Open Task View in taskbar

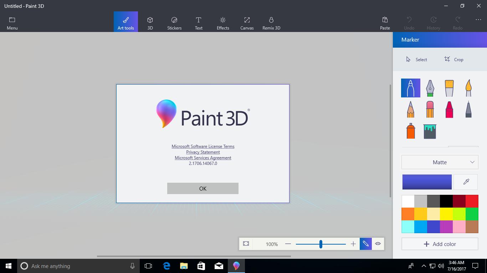(x=148, y=266)
